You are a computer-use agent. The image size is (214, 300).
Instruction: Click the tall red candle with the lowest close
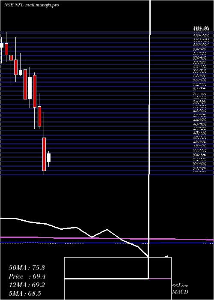click(44, 154)
